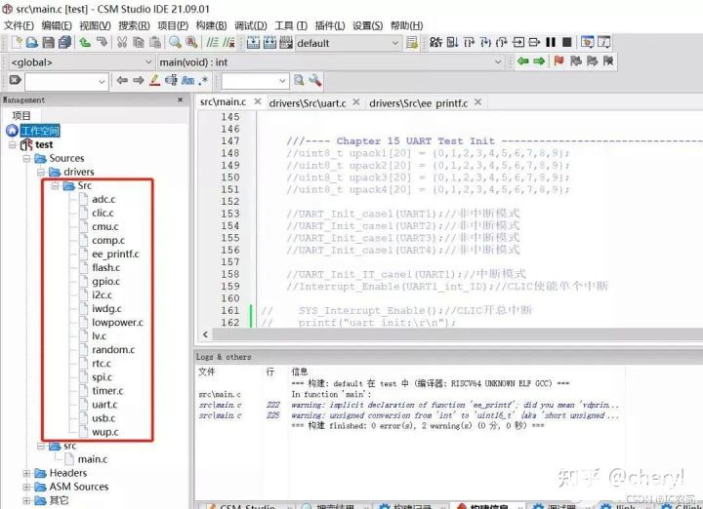Stop the debugger session
703x509 pixels.
click(x=567, y=42)
